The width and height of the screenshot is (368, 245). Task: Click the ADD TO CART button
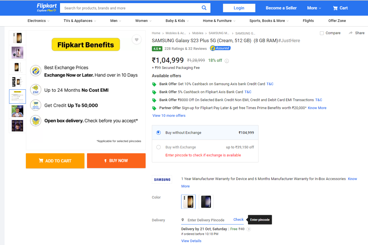point(55,161)
